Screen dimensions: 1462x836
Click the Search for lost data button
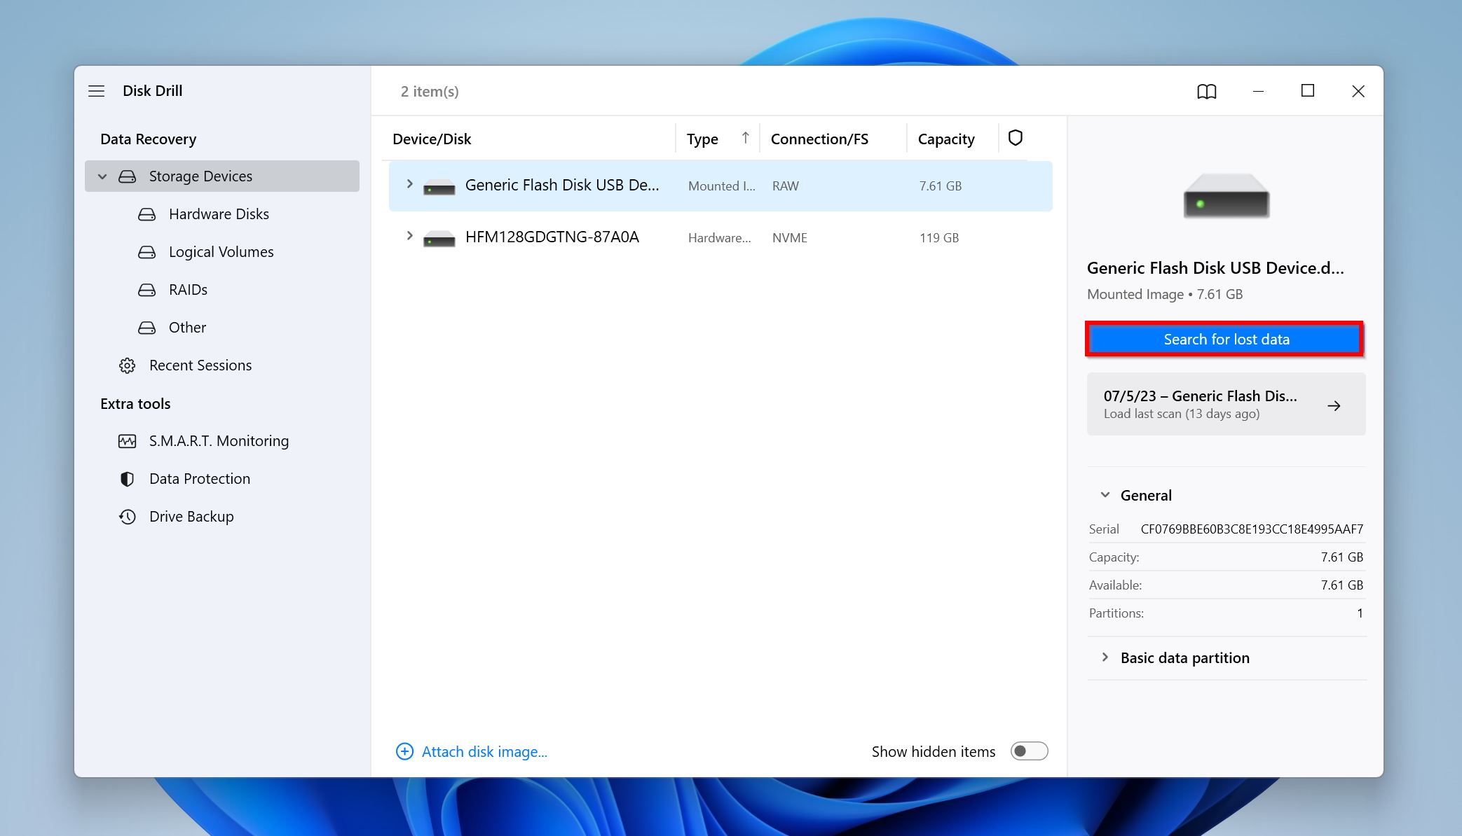pos(1225,339)
